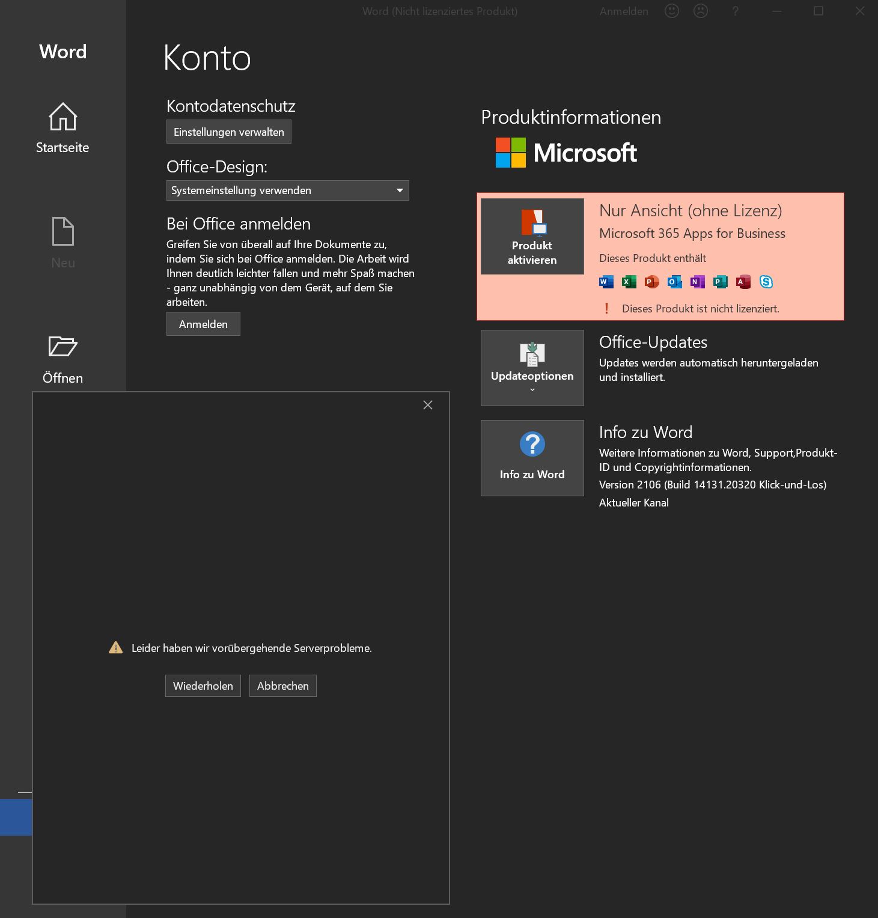Maximize the Word window
Screen dimensions: 878x918
[819, 11]
